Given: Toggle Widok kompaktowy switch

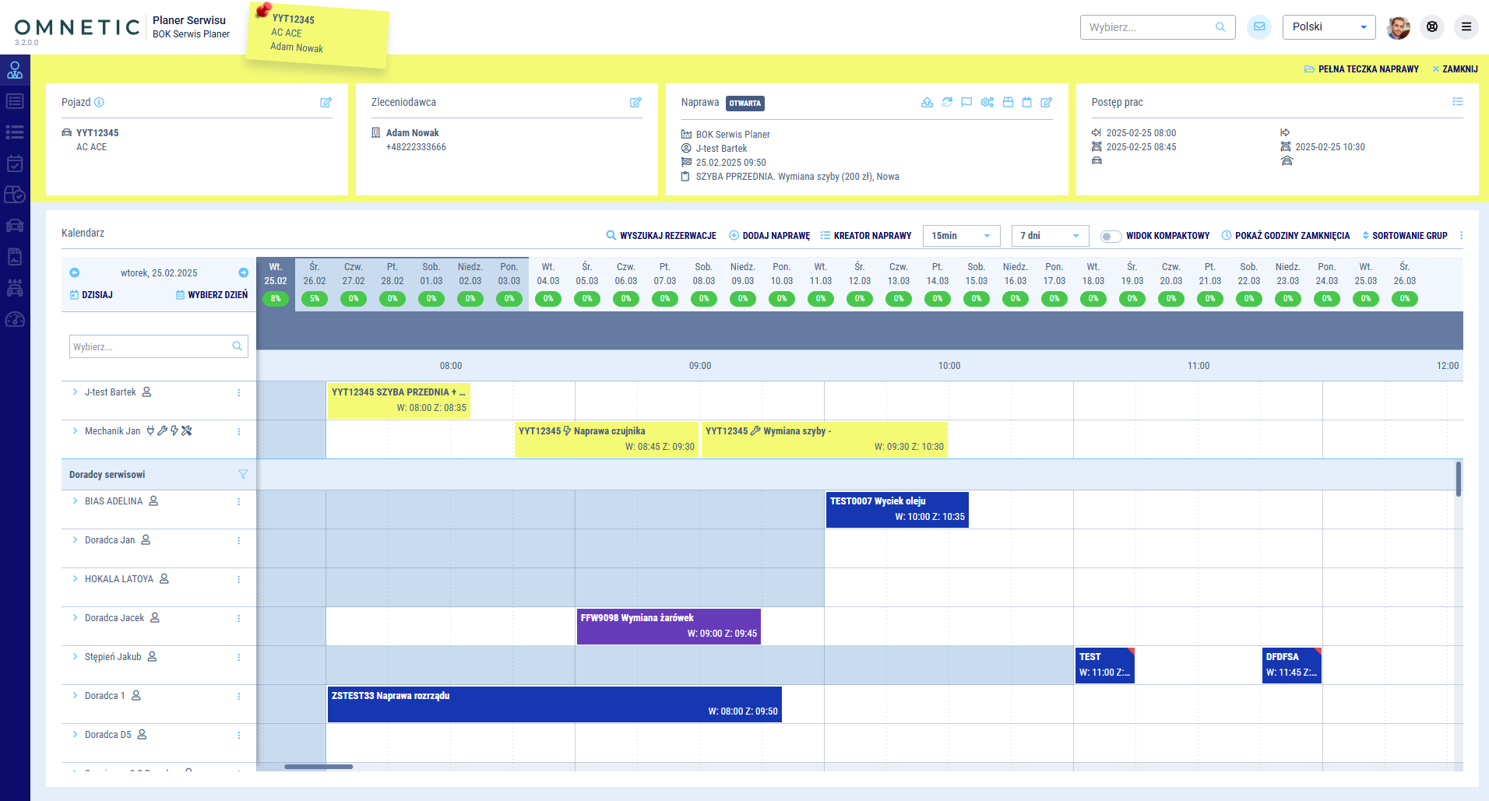Looking at the screenshot, I should pyautogui.click(x=1111, y=236).
